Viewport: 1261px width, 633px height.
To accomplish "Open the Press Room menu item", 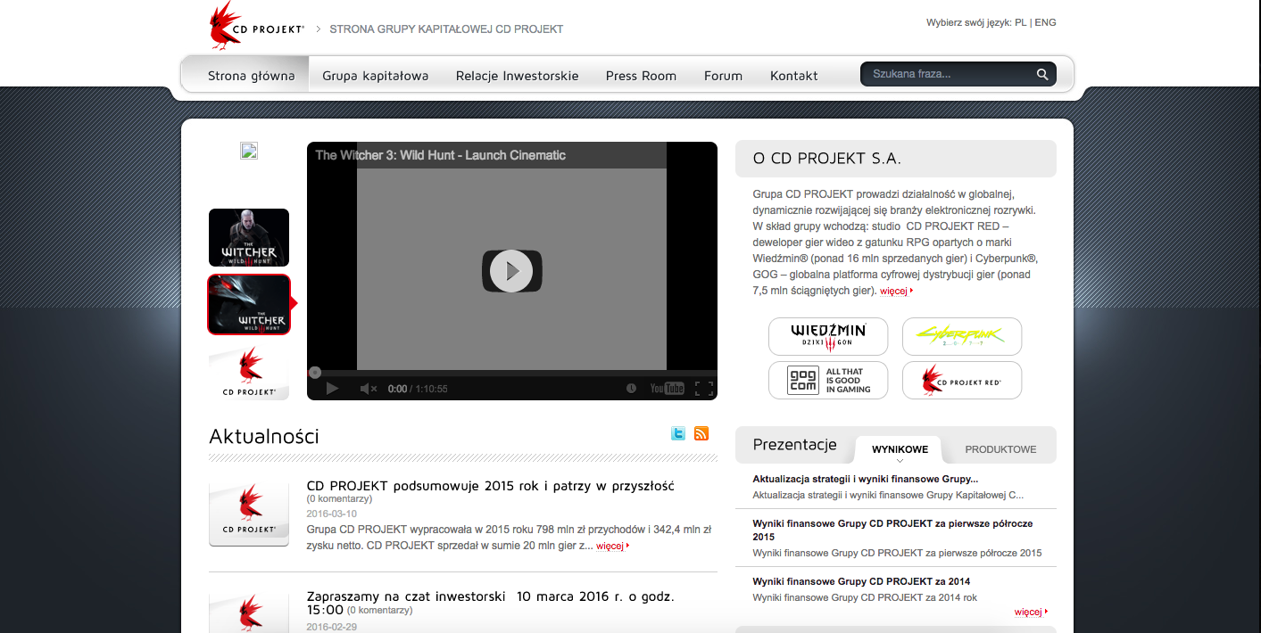I will pos(641,76).
